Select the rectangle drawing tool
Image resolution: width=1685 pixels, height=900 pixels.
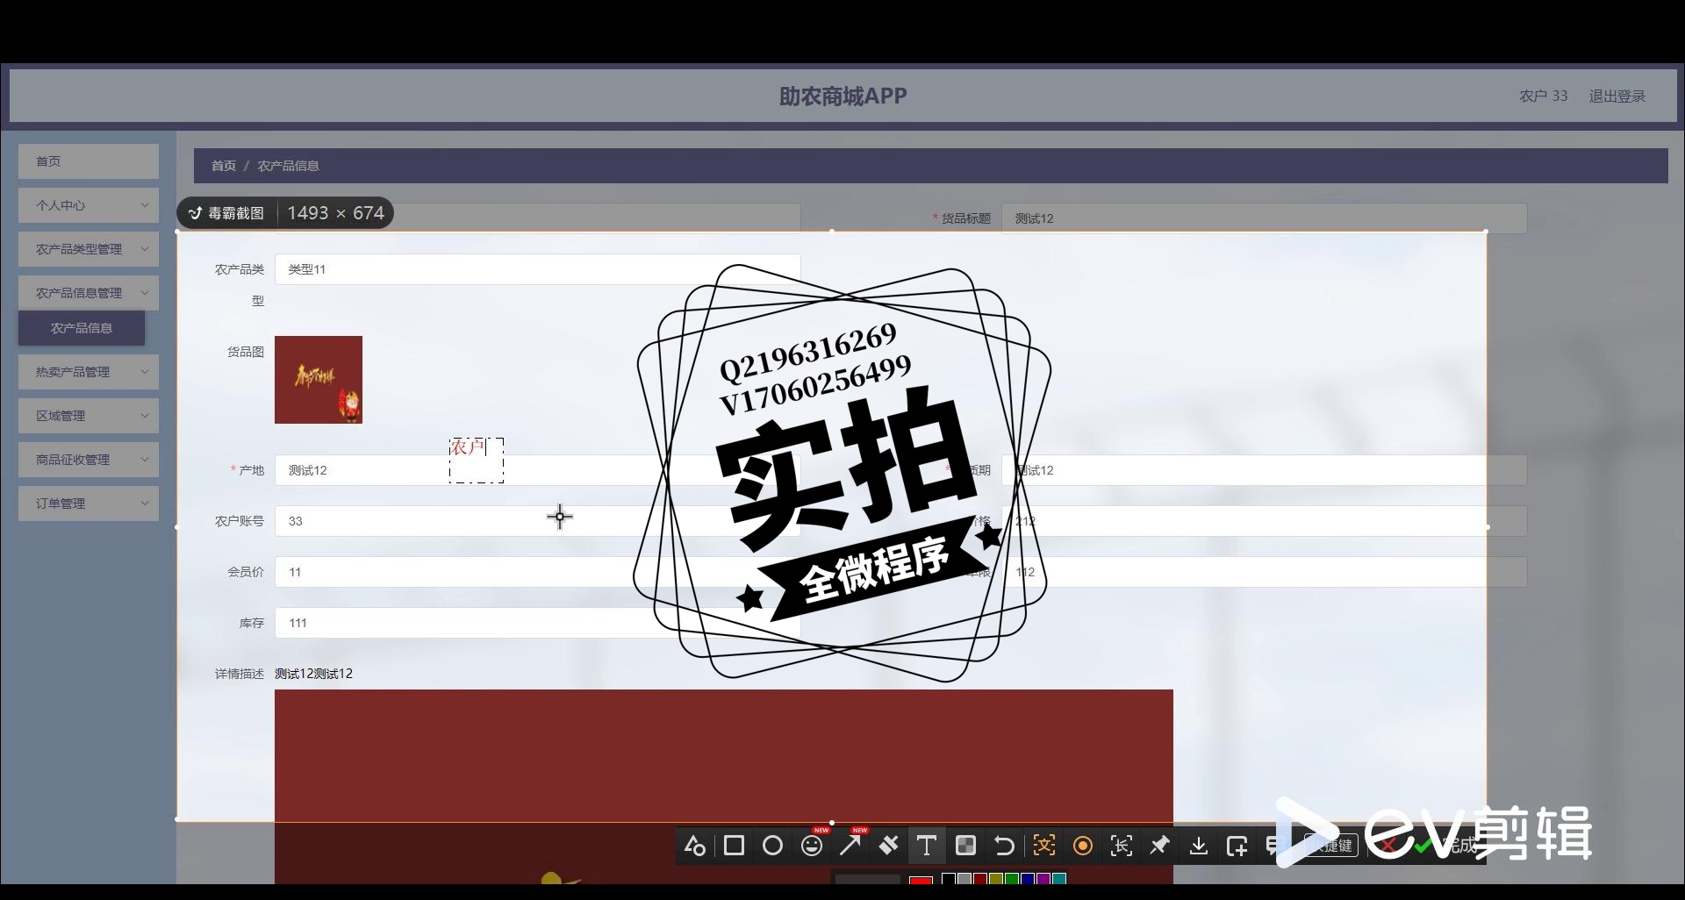(734, 846)
